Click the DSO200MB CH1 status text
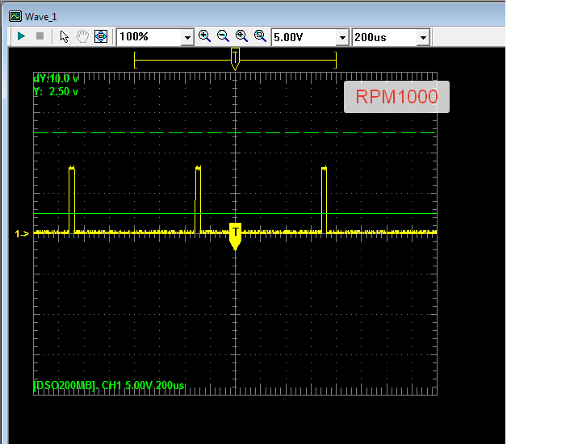Viewport: 578px width, 444px height. pyautogui.click(x=109, y=385)
